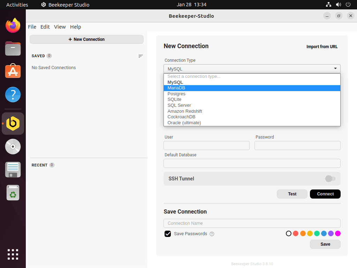
Task: Click the SAVED connections header
Action: tap(38, 56)
